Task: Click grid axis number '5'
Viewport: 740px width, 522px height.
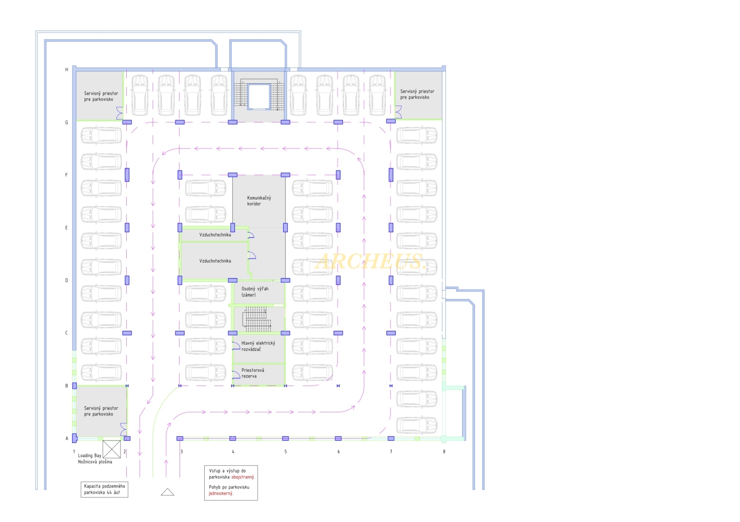Action: point(286,452)
